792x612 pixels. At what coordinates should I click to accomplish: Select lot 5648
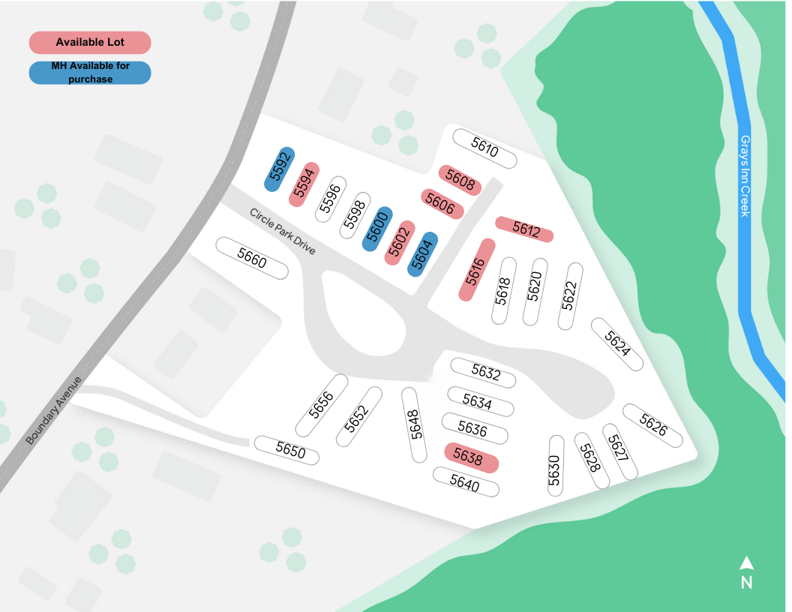point(414,425)
